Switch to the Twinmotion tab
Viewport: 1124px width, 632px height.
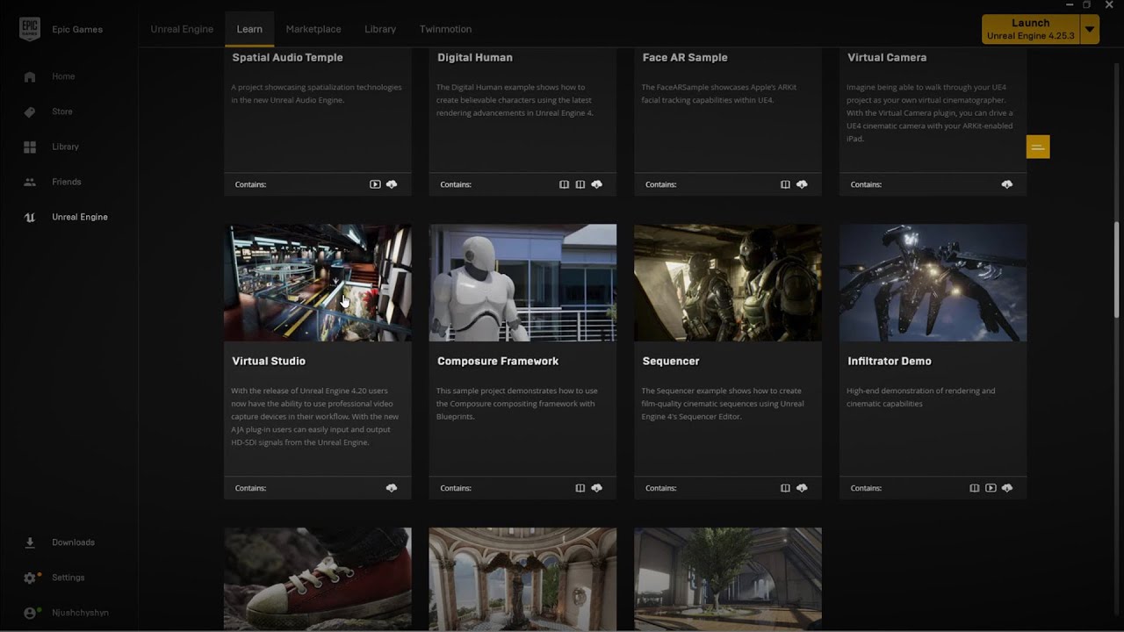click(x=445, y=29)
